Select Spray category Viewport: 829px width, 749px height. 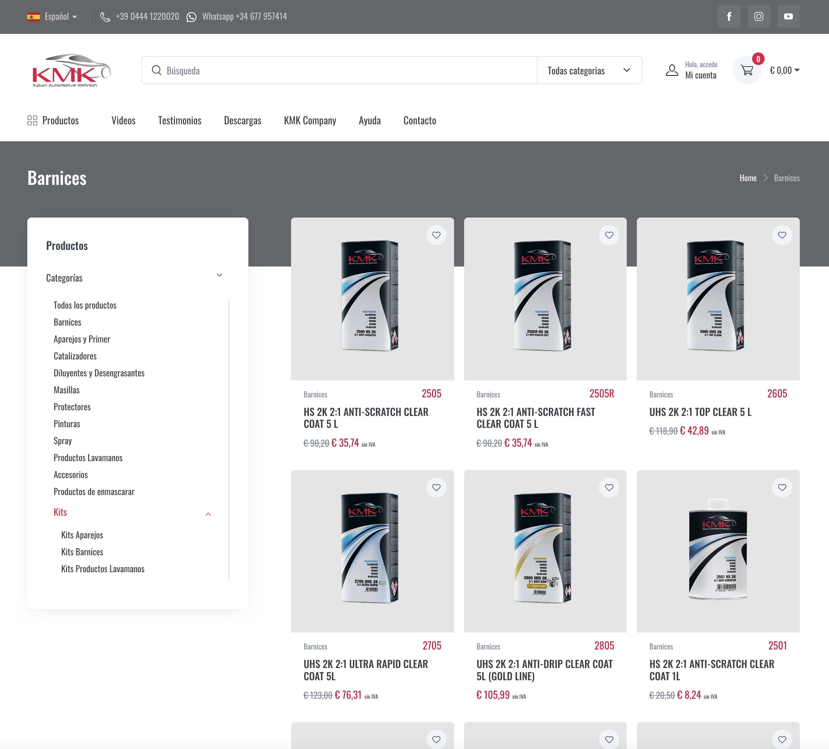tap(62, 441)
